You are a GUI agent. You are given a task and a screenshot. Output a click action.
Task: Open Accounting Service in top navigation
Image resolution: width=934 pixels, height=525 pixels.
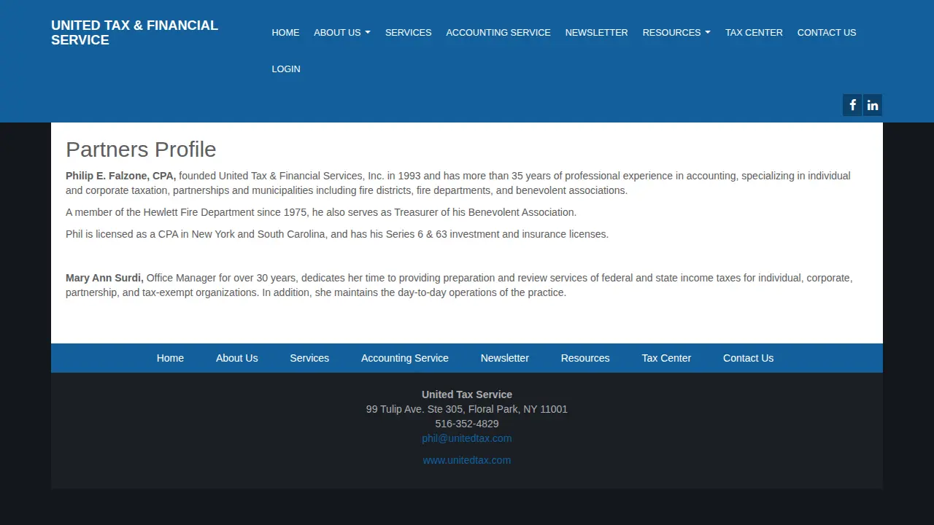498,33
